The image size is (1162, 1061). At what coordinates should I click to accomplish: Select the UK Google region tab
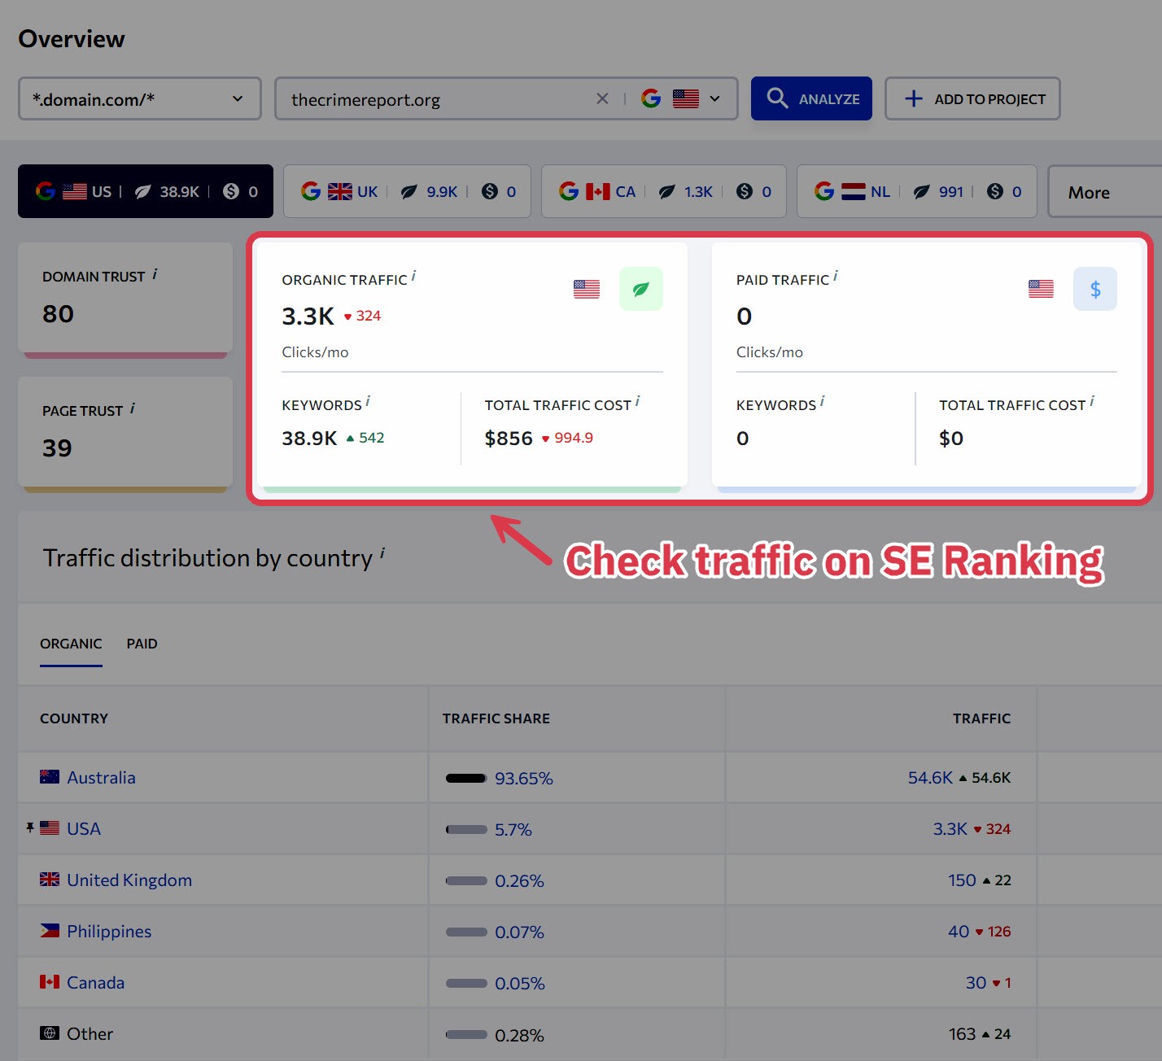click(x=407, y=191)
